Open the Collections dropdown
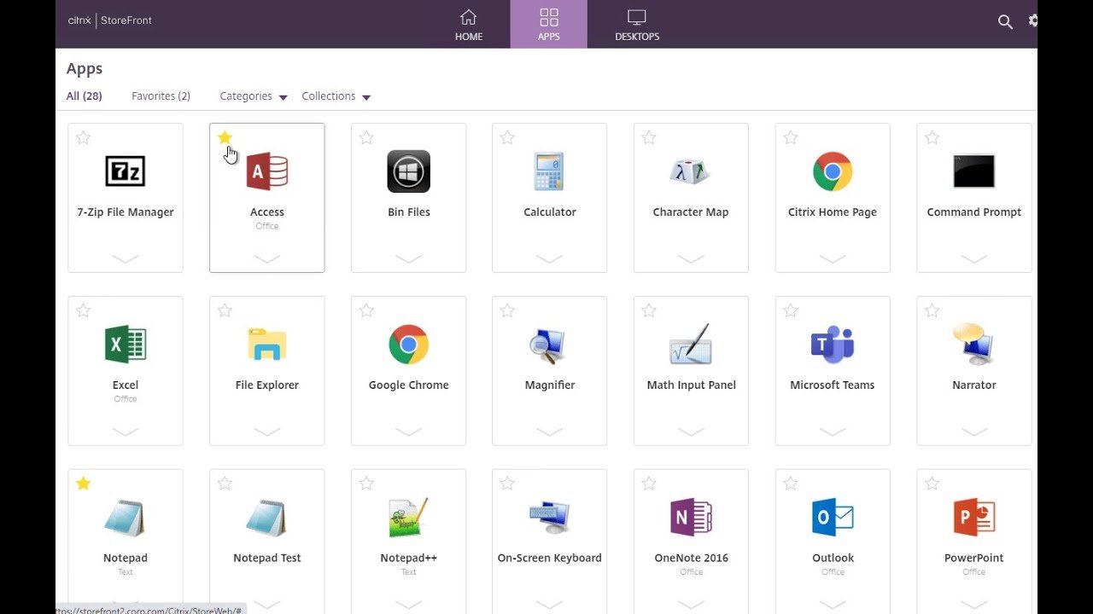 (x=336, y=96)
